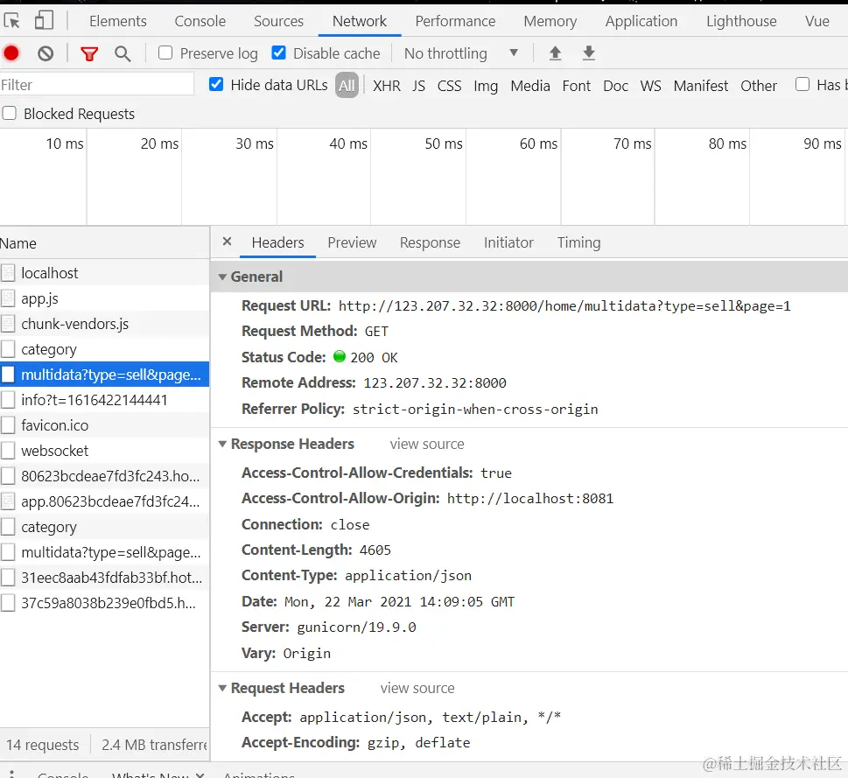Select the Network tab
Image resolution: width=848 pixels, height=778 pixels.
click(360, 21)
